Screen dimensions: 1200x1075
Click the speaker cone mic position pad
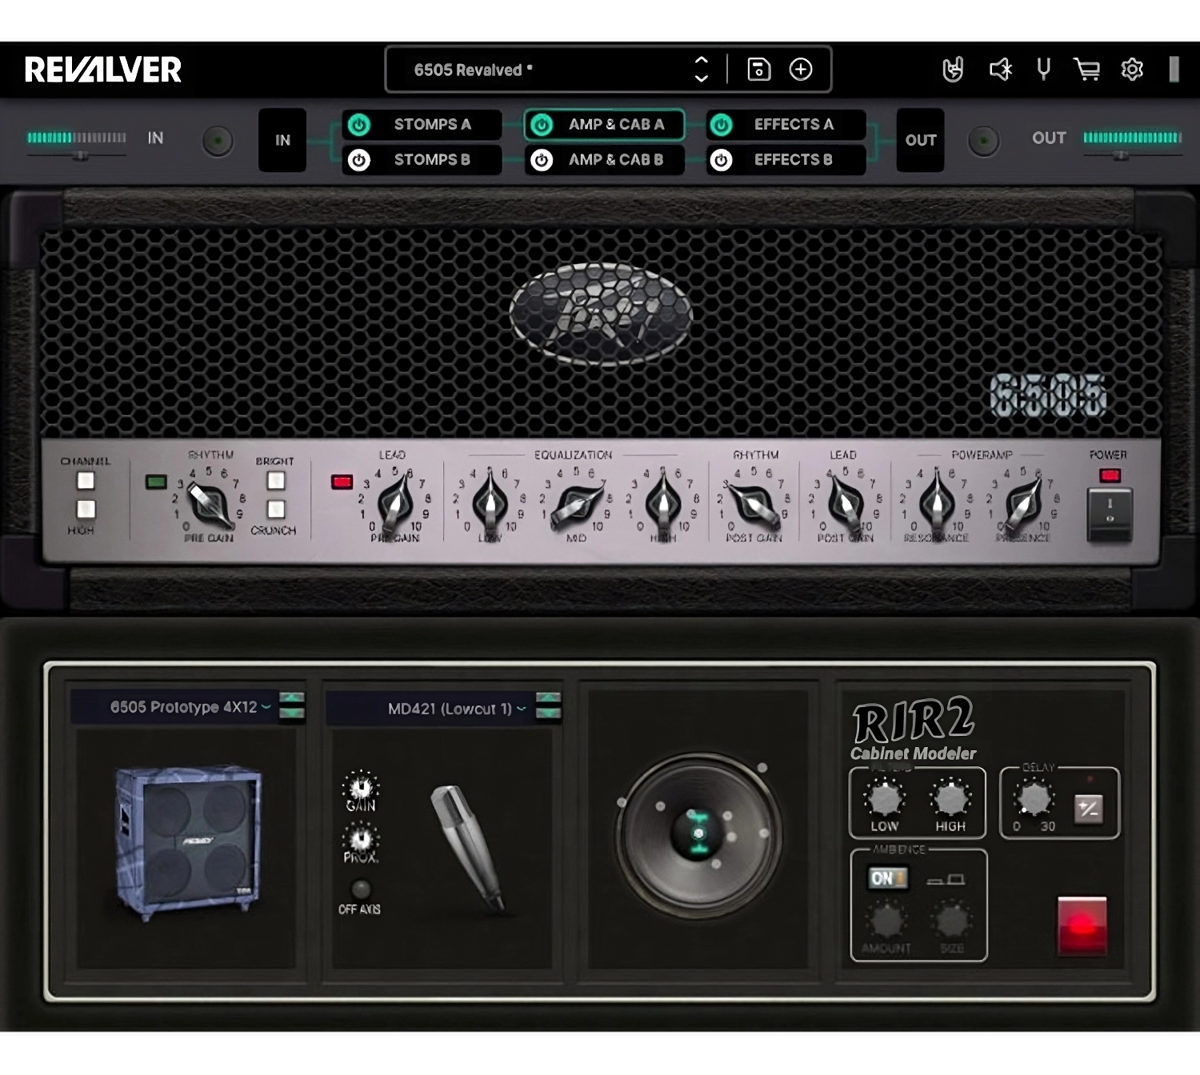[698, 834]
